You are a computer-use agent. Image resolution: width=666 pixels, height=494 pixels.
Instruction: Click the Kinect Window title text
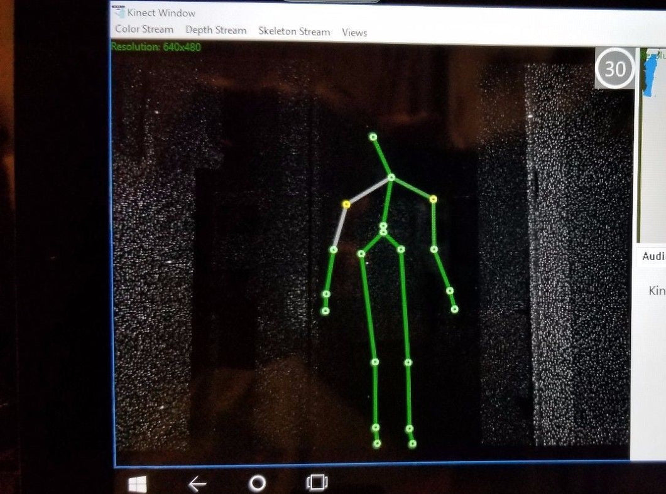point(161,13)
